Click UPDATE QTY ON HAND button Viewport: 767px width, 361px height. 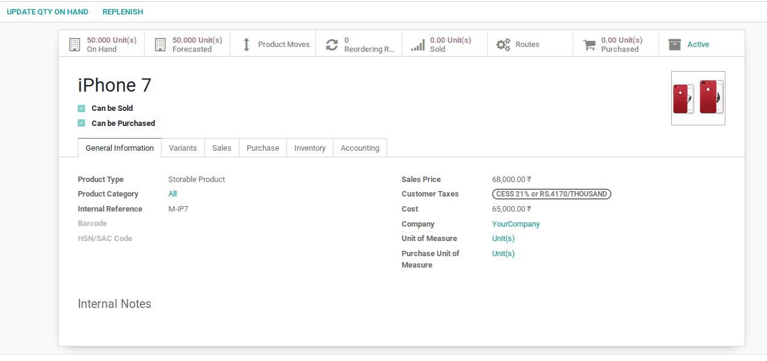pos(48,12)
